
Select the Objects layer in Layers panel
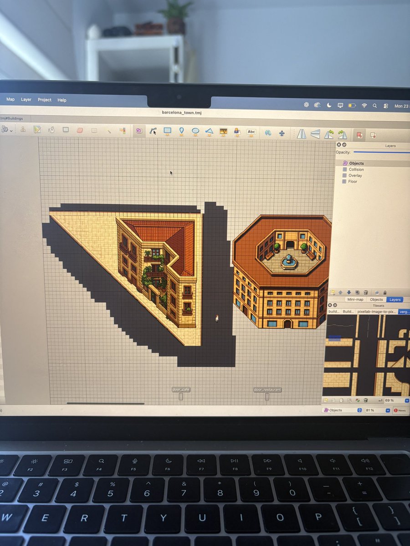[371, 163]
